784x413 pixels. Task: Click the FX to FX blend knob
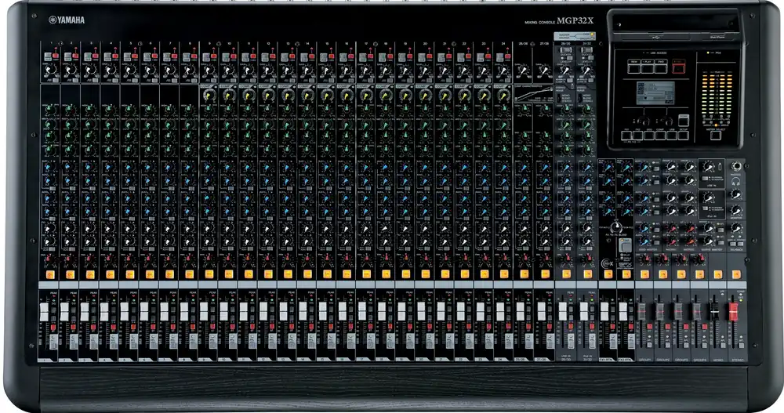(x=617, y=227)
